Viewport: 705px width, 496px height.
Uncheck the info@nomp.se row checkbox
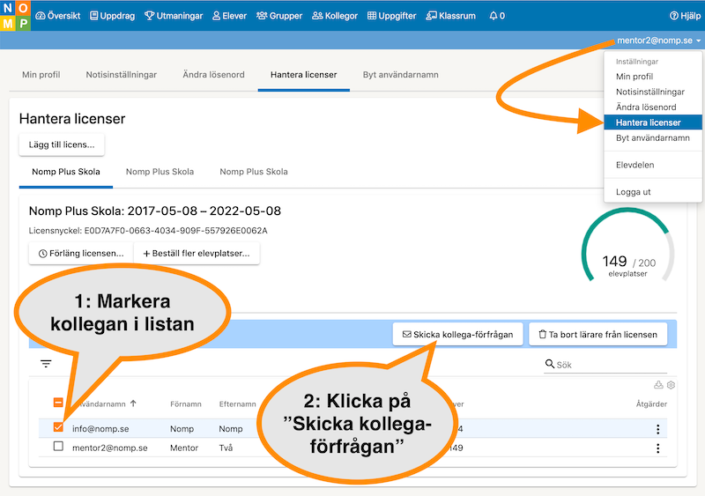pyautogui.click(x=58, y=427)
